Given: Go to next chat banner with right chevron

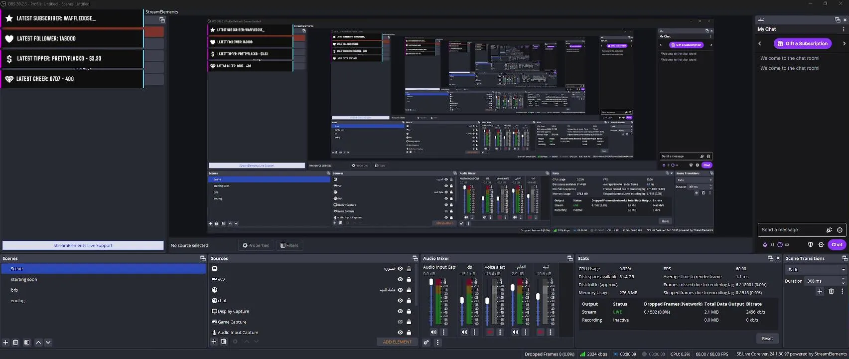Looking at the screenshot, I should click(x=844, y=43).
